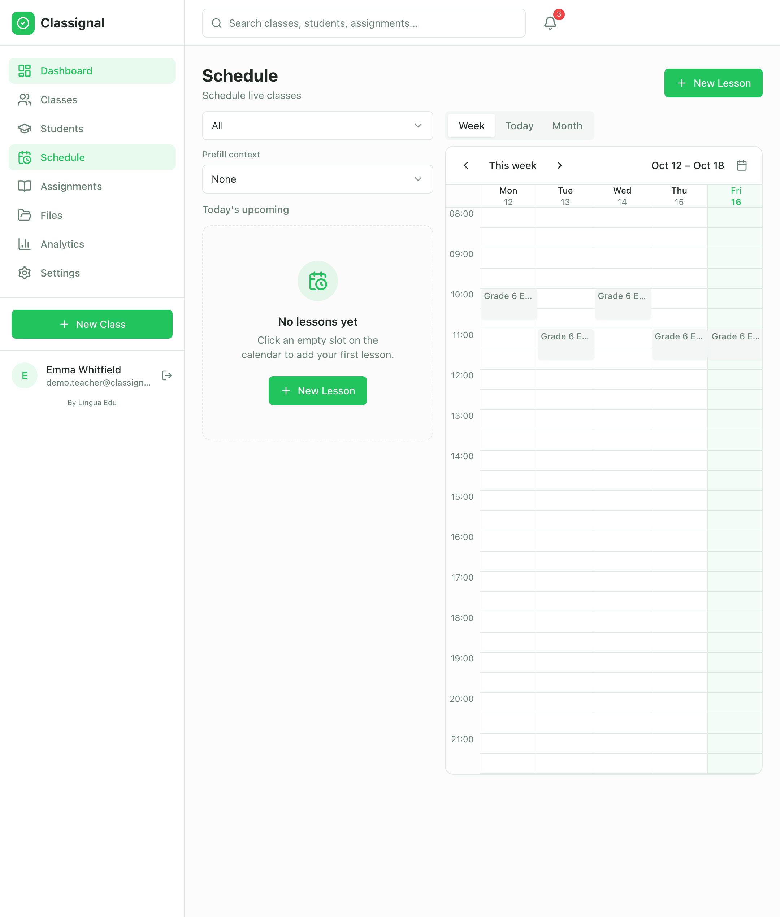Click the Classignal logo icon
The width and height of the screenshot is (780, 917).
tap(23, 23)
